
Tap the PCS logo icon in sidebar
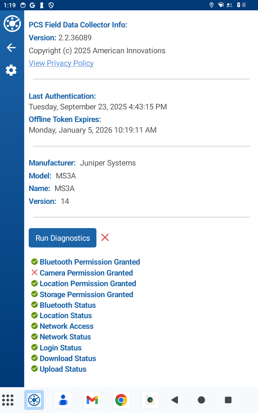coord(12,24)
